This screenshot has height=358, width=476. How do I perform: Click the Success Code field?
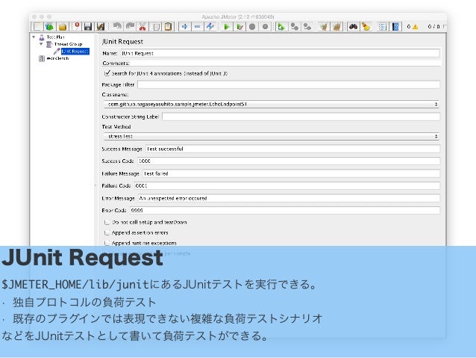point(289,161)
